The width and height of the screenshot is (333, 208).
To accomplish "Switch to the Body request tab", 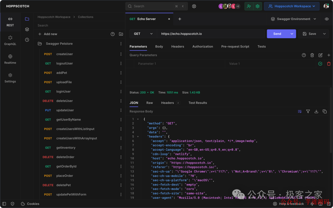I will click(159, 47).
